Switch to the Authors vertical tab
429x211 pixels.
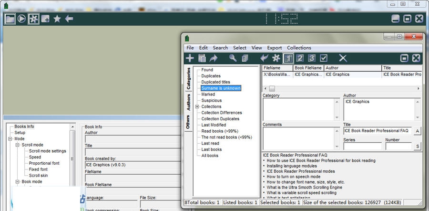188,102
